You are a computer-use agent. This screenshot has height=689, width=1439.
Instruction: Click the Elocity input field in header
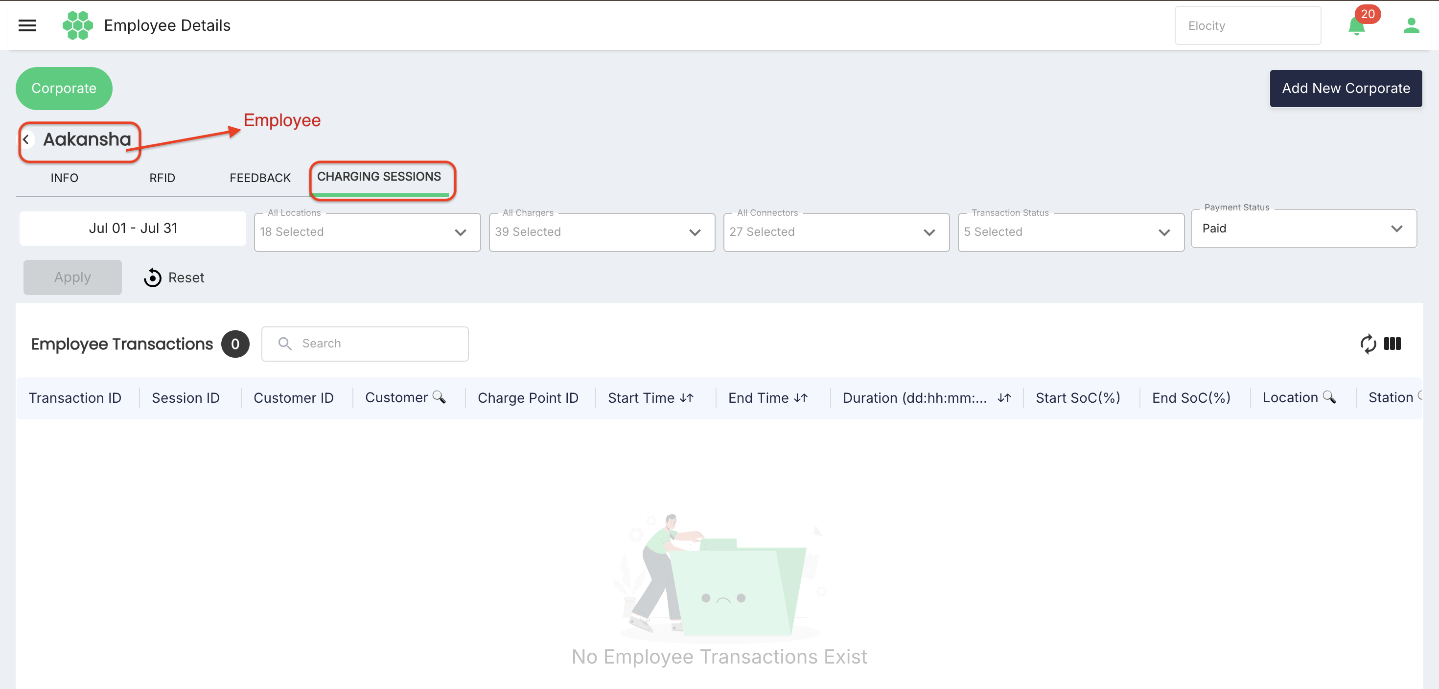coord(1248,25)
